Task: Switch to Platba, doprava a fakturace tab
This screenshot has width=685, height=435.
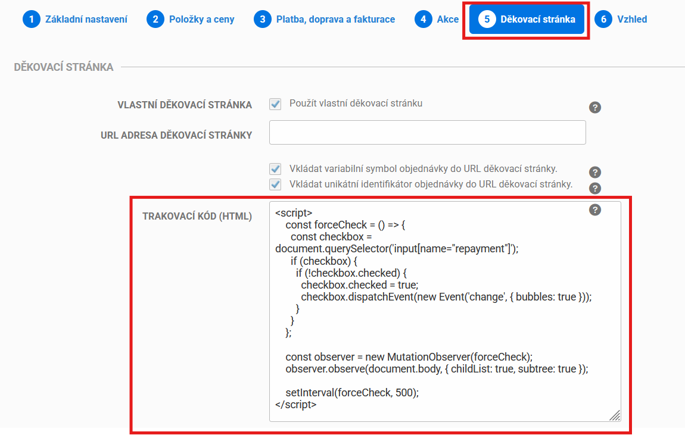Action: [324, 19]
